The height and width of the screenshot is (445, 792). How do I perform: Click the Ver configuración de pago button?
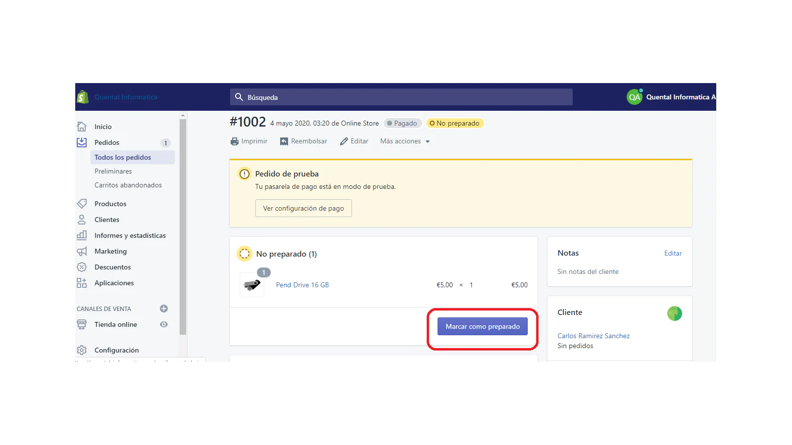(303, 208)
